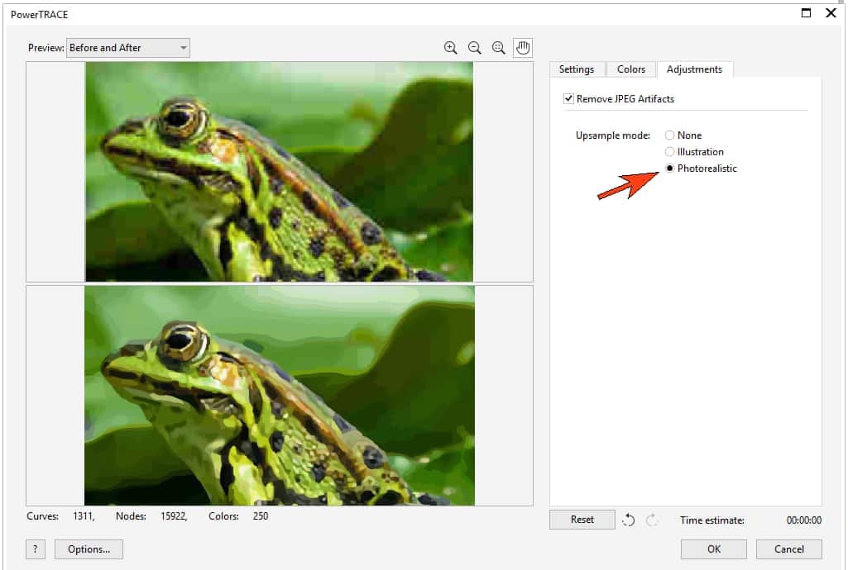Confirm the trace with OK
Viewport: 848px width, 570px height.
tap(712, 549)
